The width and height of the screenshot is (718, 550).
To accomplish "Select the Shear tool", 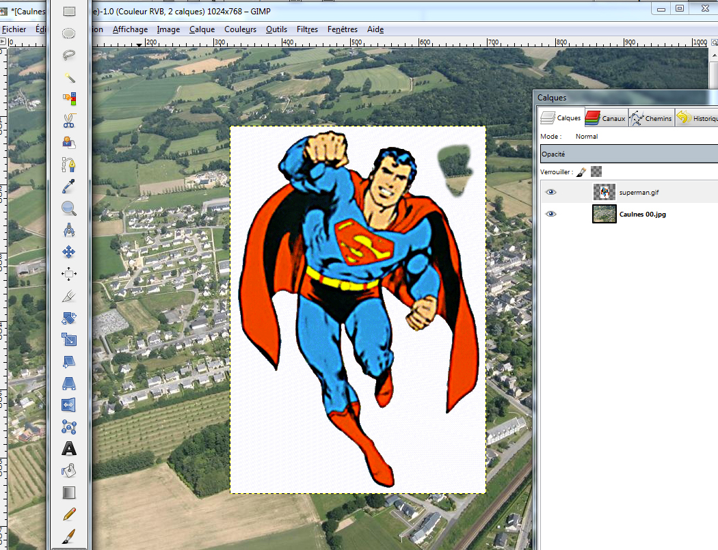I will click(69, 361).
